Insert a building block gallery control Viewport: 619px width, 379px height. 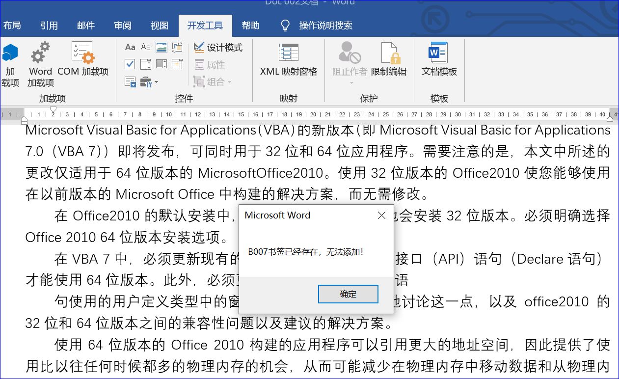point(177,48)
